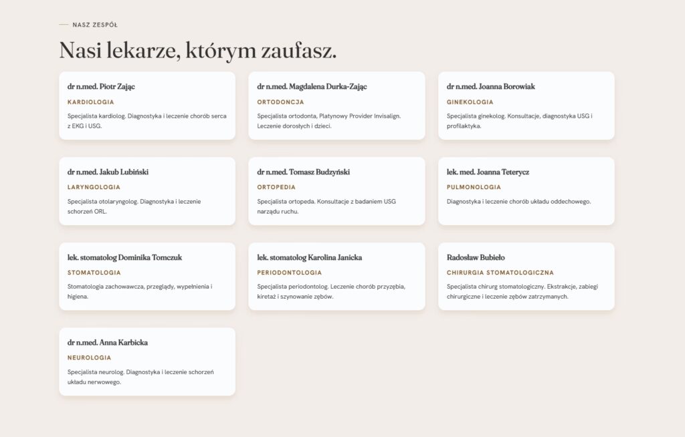Select the name lek. stomatolog Karolina Janicka
This screenshot has width=685, height=437.
tap(309, 257)
